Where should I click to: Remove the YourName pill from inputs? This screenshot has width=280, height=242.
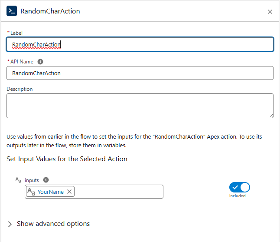69,192
